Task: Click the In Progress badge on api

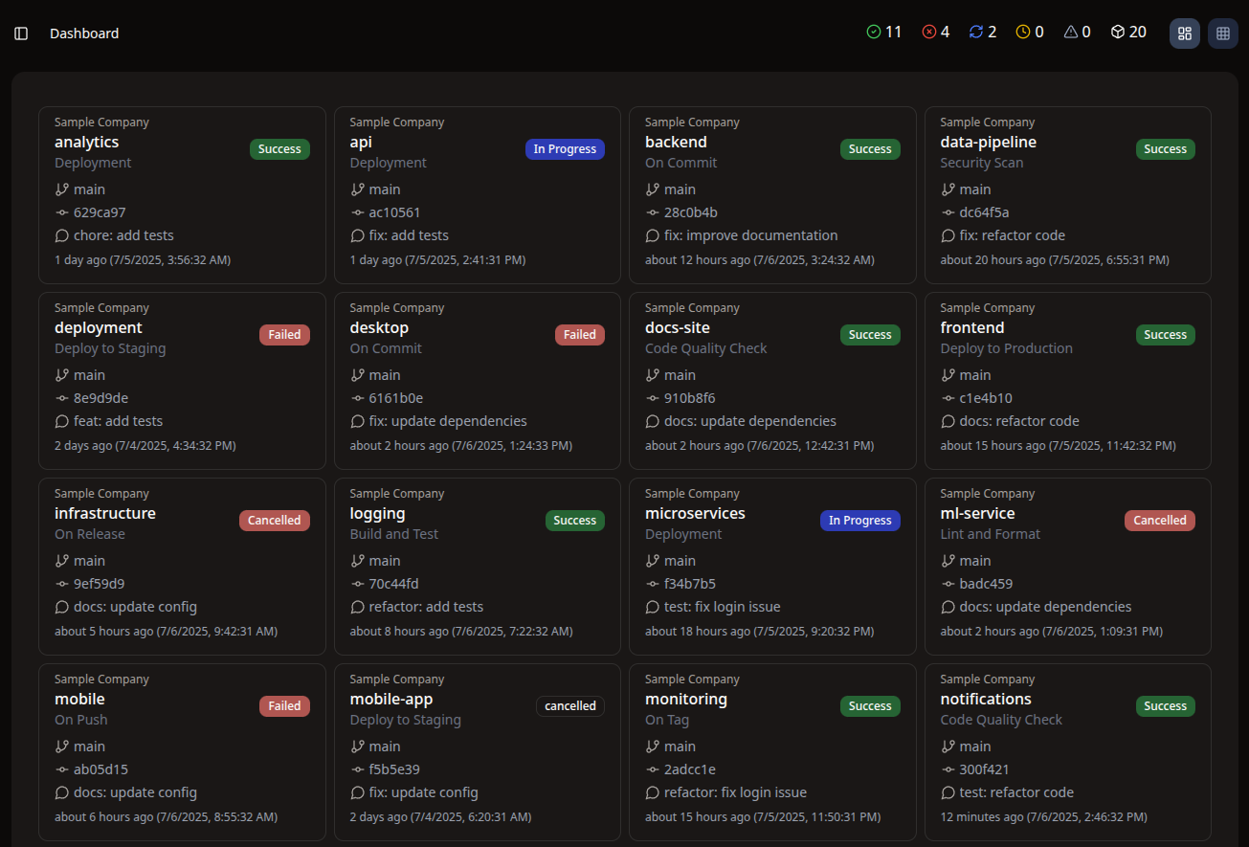Action: pyautogui.click(x=565, y=148)
